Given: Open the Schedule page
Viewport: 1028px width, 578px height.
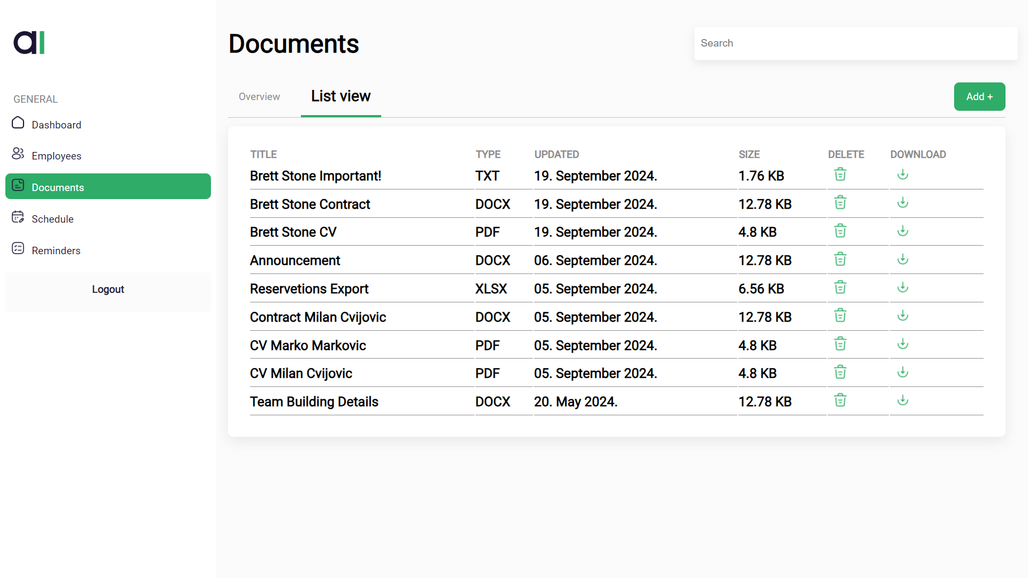Looking at the screenshot, I should [52, 219].
